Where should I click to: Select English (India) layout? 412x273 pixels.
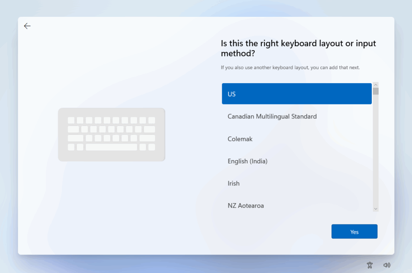297,161
